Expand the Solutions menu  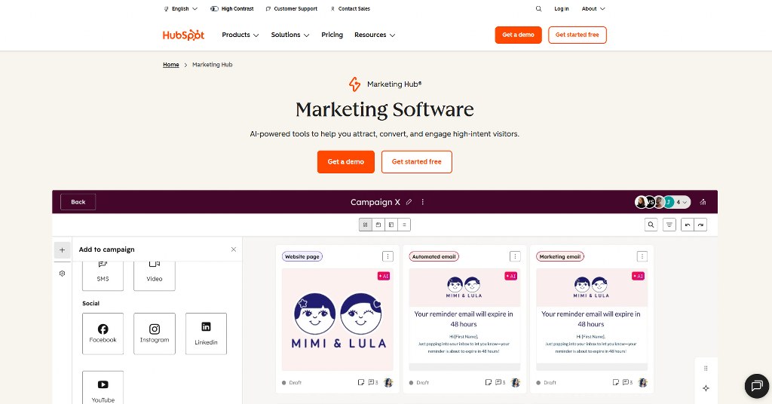290,35
